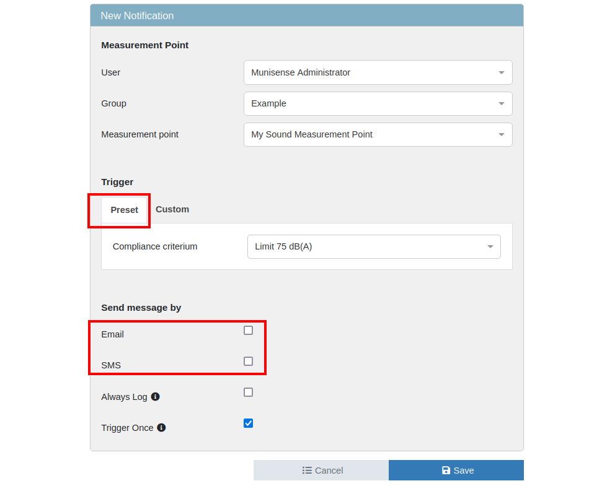Check the Always Log option
The height and width of the screenshot is (499, 602).
248,393
